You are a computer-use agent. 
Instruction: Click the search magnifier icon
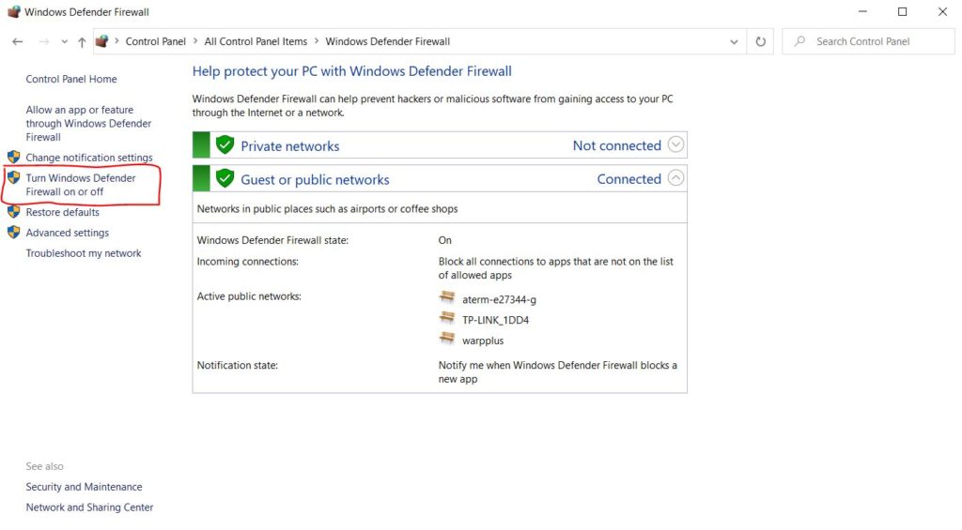coord(799,41)
